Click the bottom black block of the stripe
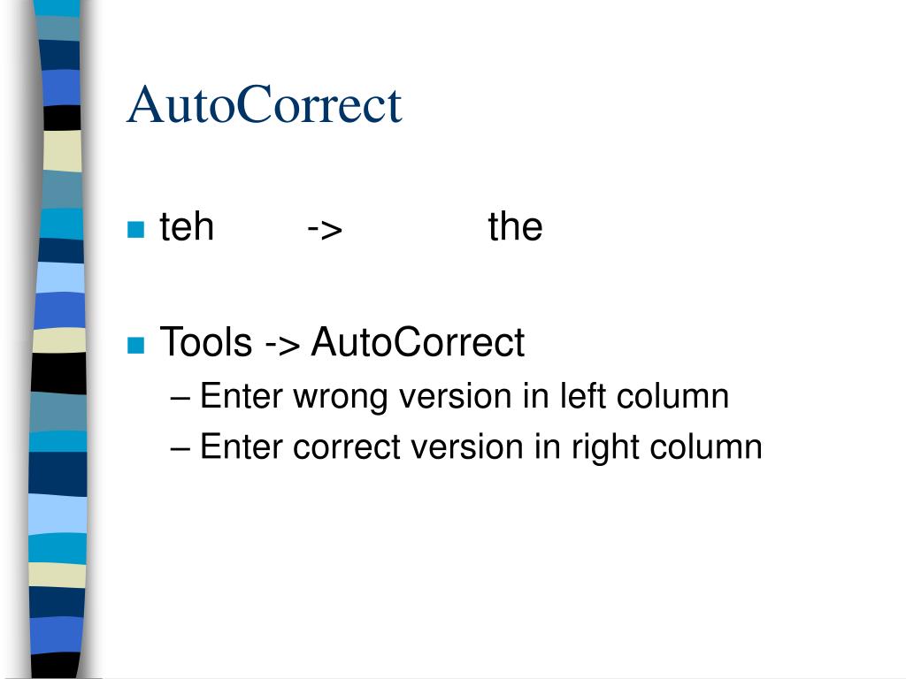The height and width of the screenshot is (679, 906). click(x=56, y=666)
